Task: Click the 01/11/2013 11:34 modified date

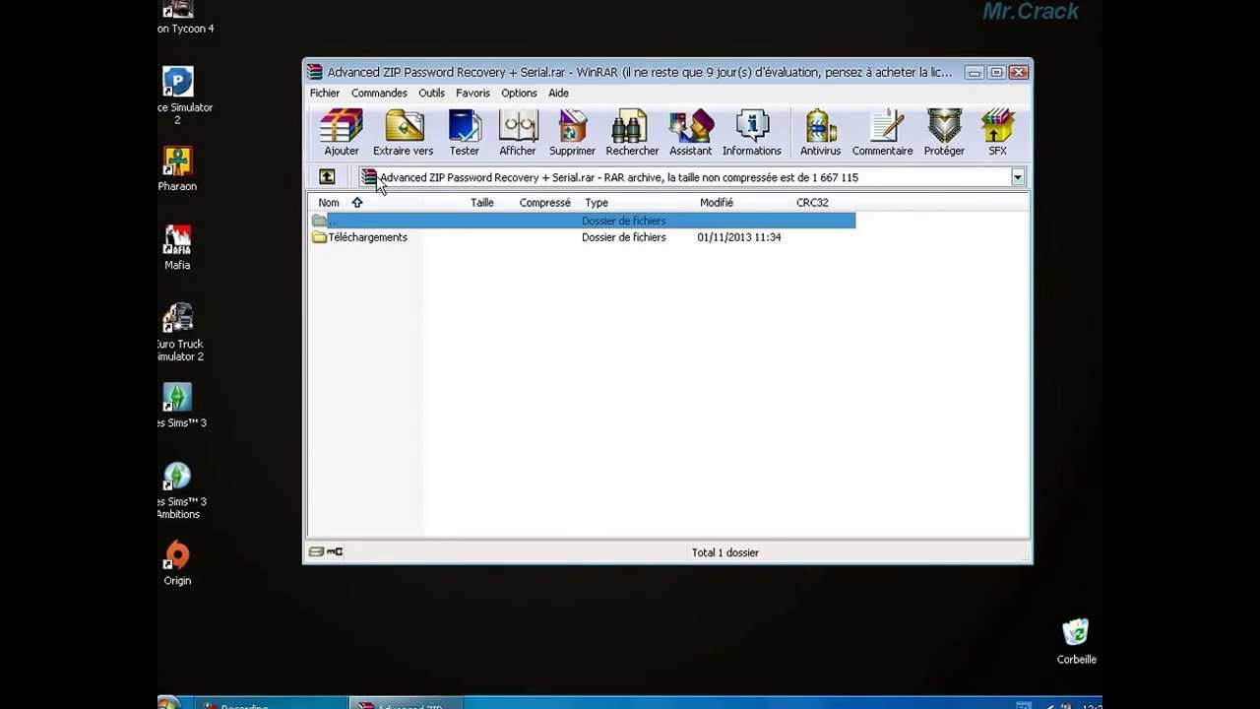Action: tap(739, 237)
